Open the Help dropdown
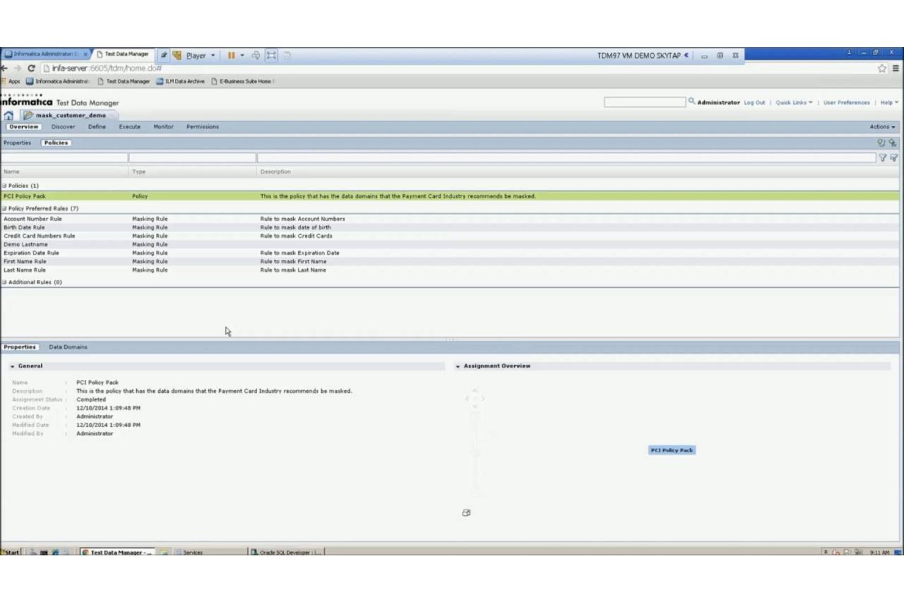Viewport: 904px width, 603px height. pyautogui.click(x=889, y=103)
